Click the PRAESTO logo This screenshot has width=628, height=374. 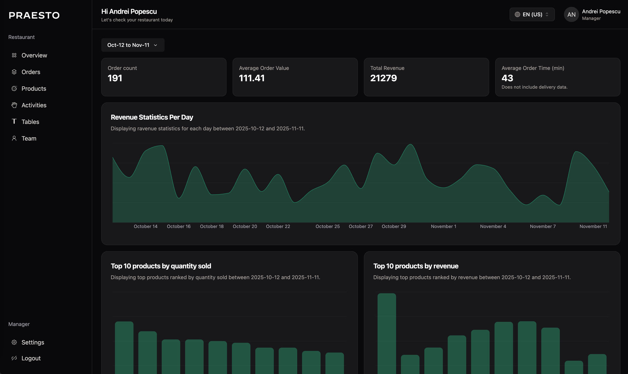(x=34, y=15)
